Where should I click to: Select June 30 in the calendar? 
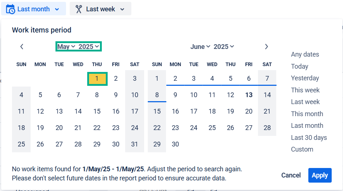click(175, 144)
